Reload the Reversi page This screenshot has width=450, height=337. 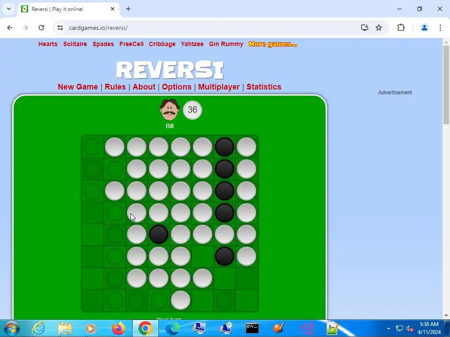pos(41,28)
